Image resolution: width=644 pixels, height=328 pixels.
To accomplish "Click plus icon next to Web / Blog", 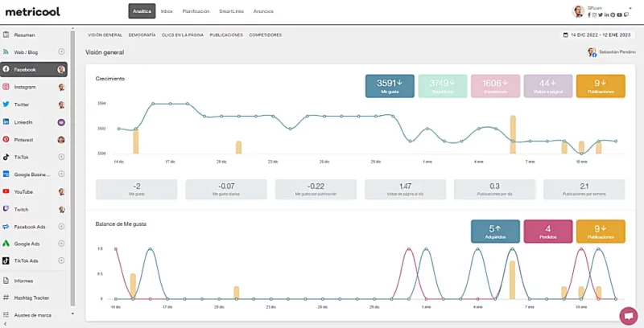I will pos(61,51).
